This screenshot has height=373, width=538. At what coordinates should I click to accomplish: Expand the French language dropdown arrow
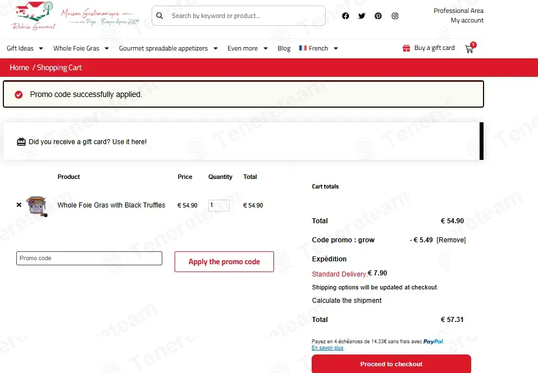click(336, 48)
